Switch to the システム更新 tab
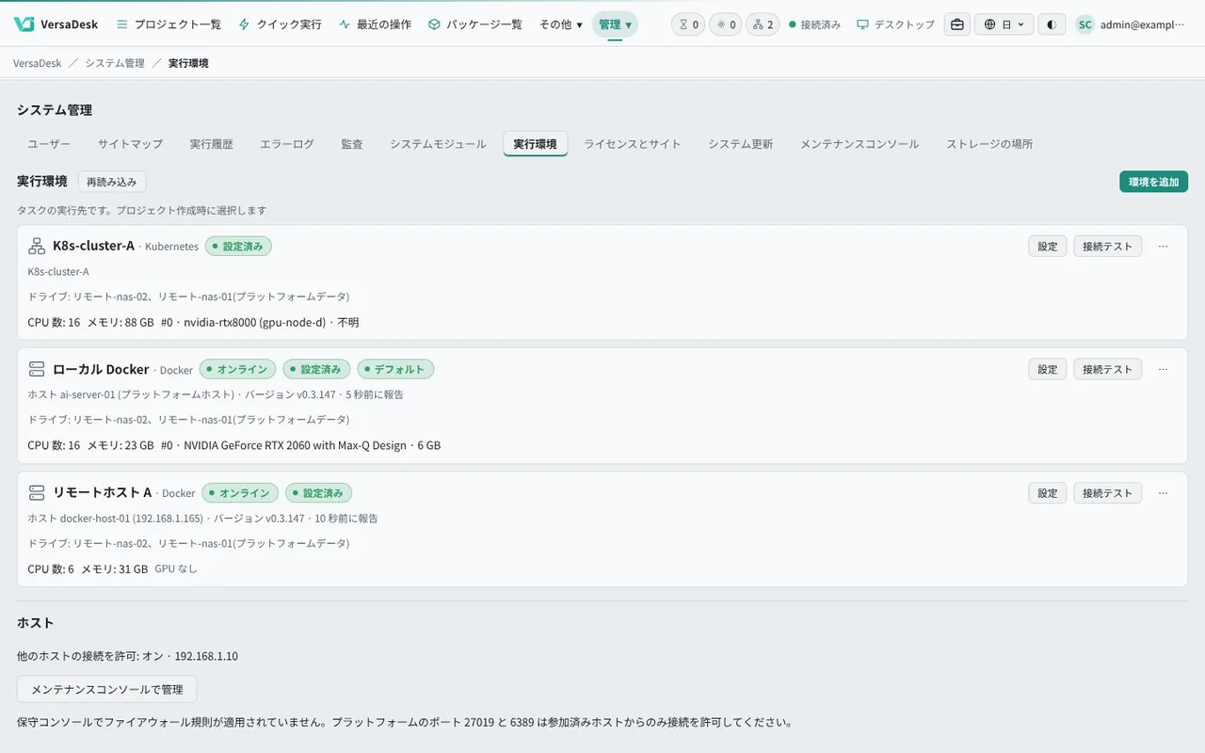This screenshot has width=1205, height=753. pos(741,144)
